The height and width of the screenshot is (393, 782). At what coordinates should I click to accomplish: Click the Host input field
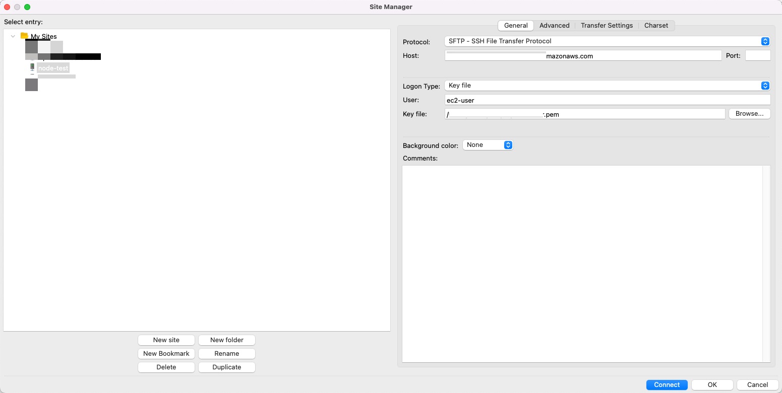pyautogui.click(x=583, y=56)
